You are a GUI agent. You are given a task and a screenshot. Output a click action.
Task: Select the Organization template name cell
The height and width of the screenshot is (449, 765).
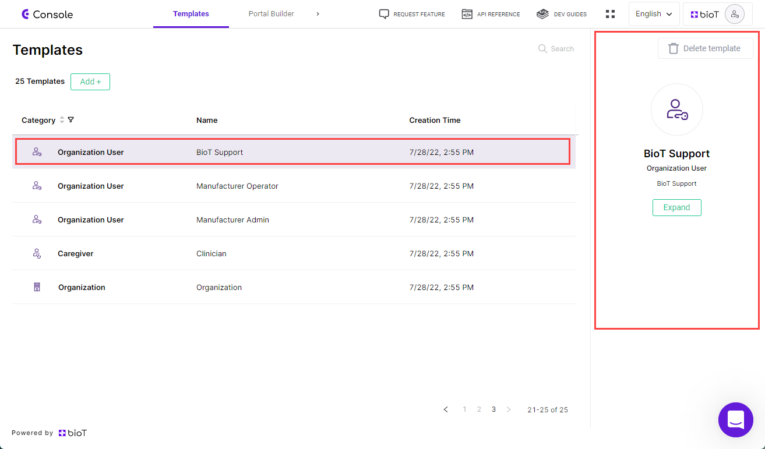[x=219, y=288]
